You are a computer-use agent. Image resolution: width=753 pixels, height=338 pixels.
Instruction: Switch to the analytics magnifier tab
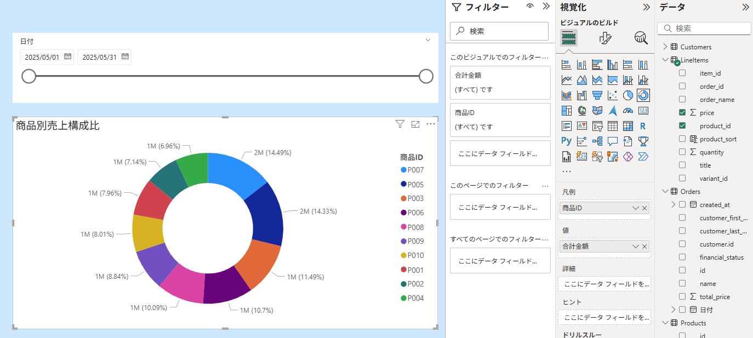pyautogui.click(x=641, y=37)
